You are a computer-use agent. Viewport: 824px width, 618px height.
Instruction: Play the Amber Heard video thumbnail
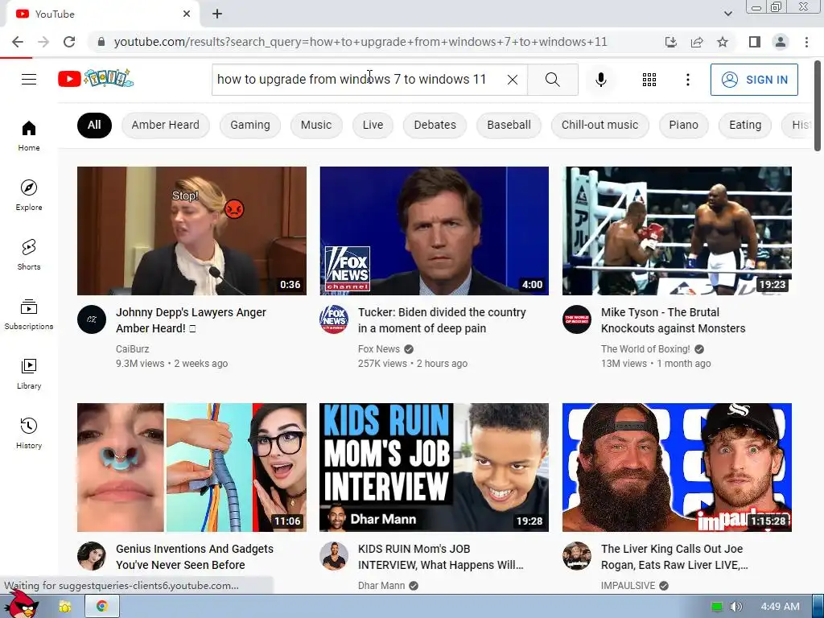click(x=192, y=231)
